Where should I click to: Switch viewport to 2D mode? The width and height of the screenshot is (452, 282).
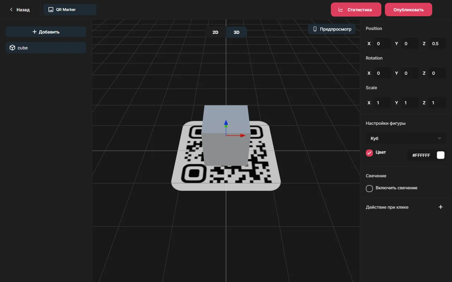(215, 32)
